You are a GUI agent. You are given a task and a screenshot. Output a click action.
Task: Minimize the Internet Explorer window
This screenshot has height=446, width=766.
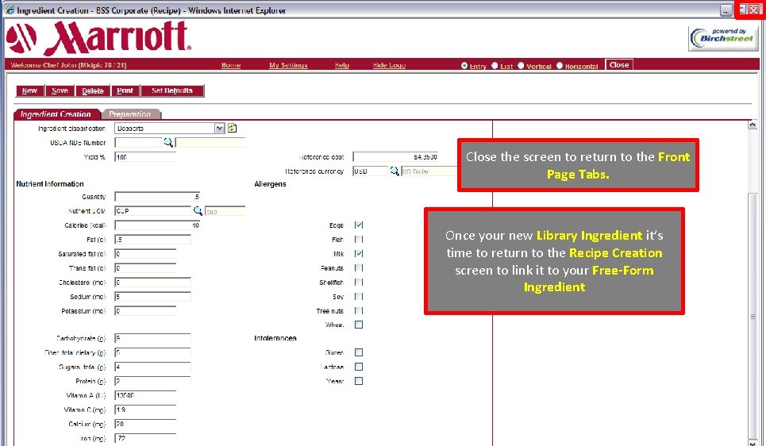pyautogui.click(x=726, y=10)
